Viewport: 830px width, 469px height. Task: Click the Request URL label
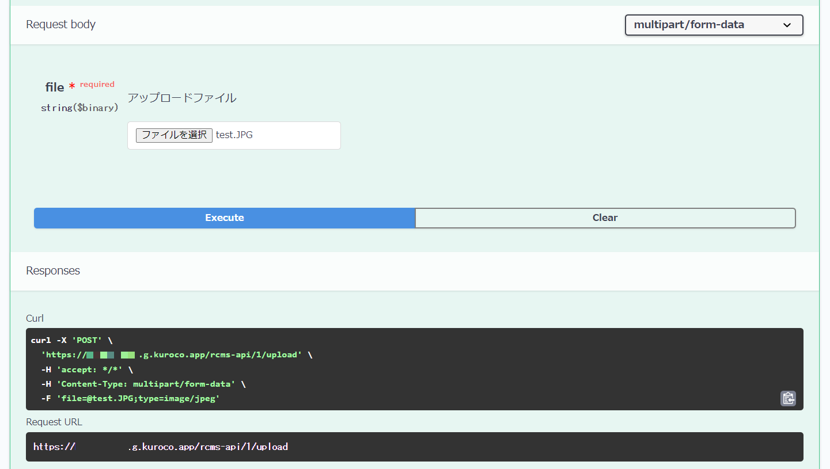[54, 422]
